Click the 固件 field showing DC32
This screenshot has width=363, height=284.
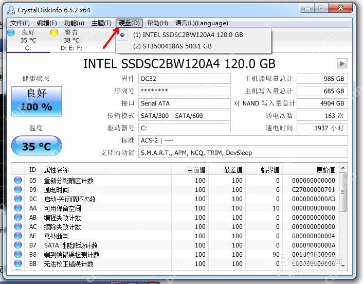[184, 79]
